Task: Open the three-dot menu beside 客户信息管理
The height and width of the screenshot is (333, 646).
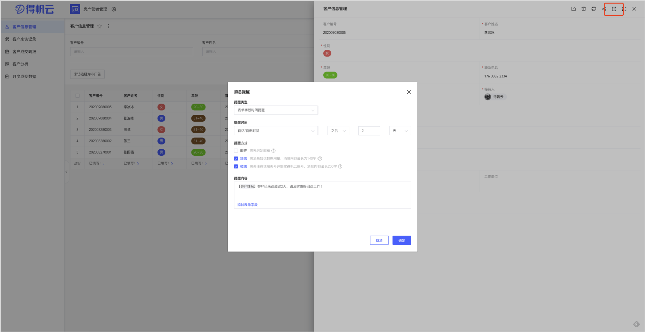Action: pos(108,26)
